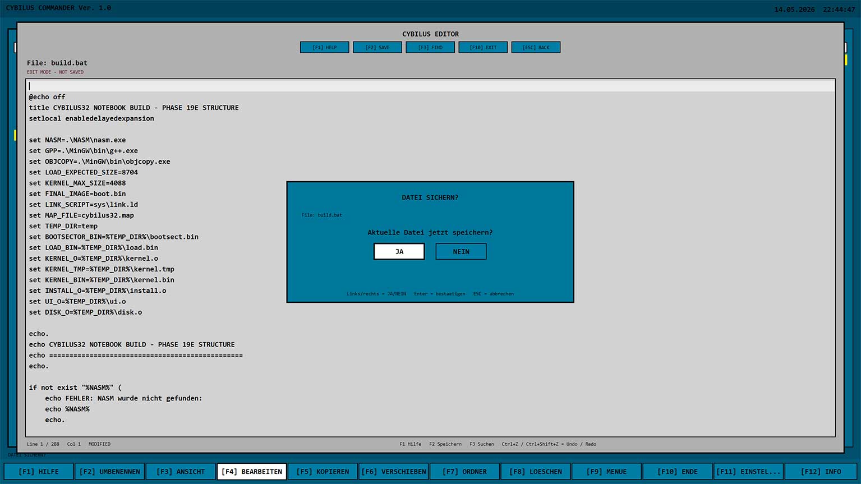Click 'set FINAL_IMAGE=boot.bin' line
This screenshot has width=861, height=484.
(77, 194)
